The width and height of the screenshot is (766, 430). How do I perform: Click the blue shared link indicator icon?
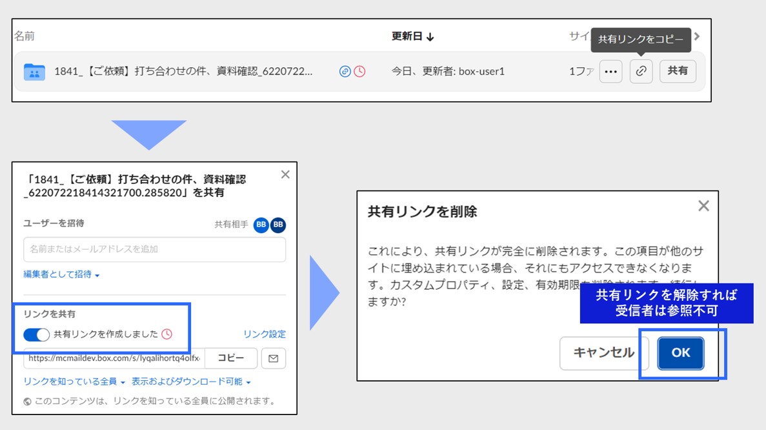click(345, 72)
